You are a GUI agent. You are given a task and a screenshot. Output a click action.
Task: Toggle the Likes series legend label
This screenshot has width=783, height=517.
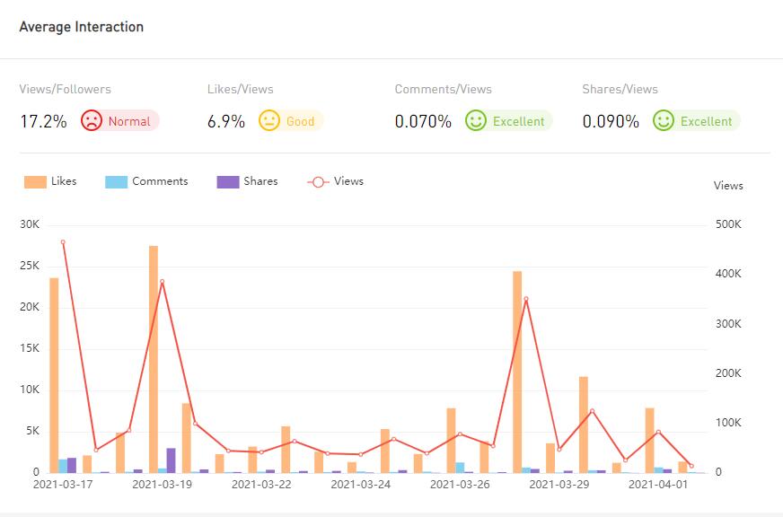click(x=64, y=181)
